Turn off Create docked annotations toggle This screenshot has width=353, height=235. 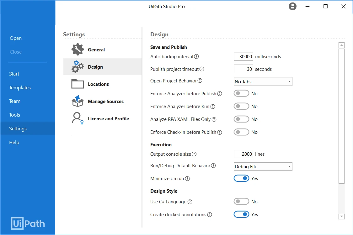coord(241,214)
